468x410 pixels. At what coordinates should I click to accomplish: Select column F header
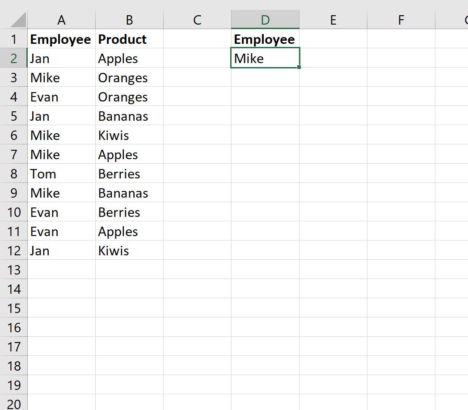[401, 20]
